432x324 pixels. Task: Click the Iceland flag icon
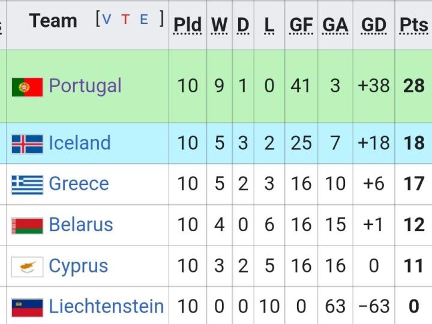27,144
